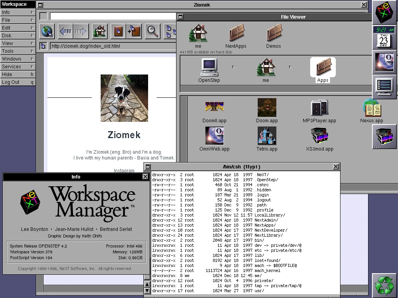
Task: Go back with the left arrow button
Action: click(65, 31)
